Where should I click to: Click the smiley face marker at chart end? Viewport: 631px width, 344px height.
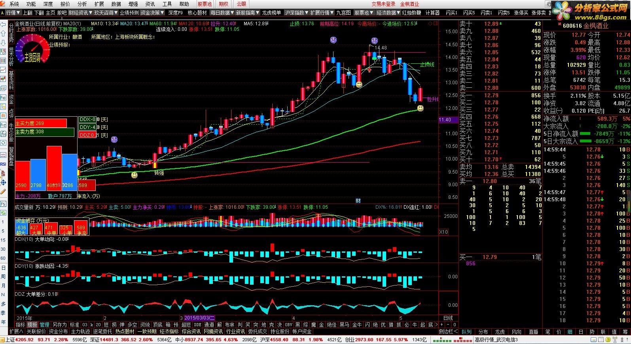pos(420,108)
